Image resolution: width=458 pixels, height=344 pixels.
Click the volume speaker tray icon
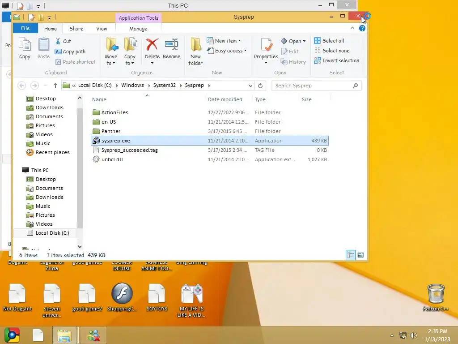click(x=414, y=335)
